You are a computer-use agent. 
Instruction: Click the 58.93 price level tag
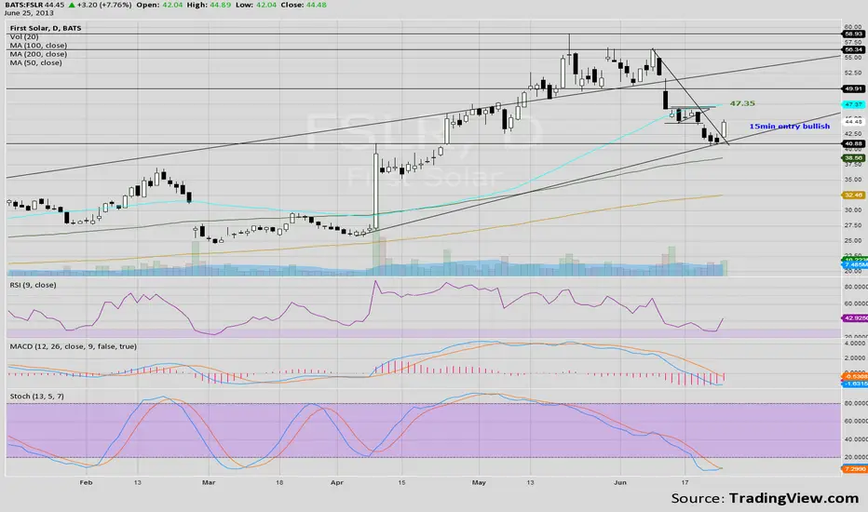point(853,34)
